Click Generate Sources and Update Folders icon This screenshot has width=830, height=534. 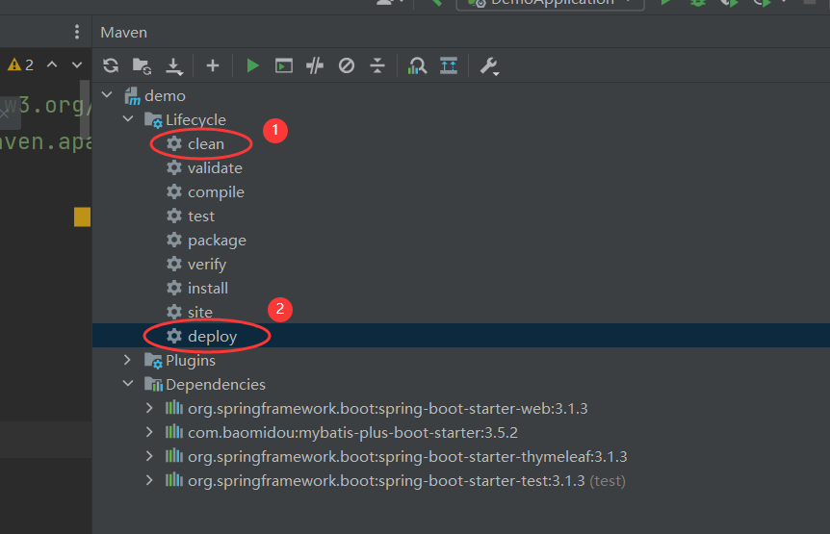(x=143, y=65)
